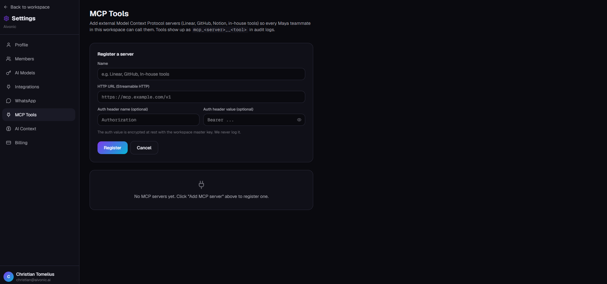Click the Christian Tomelius account name
Viewport: 607px width, 284px height.
tap(35, 274)
